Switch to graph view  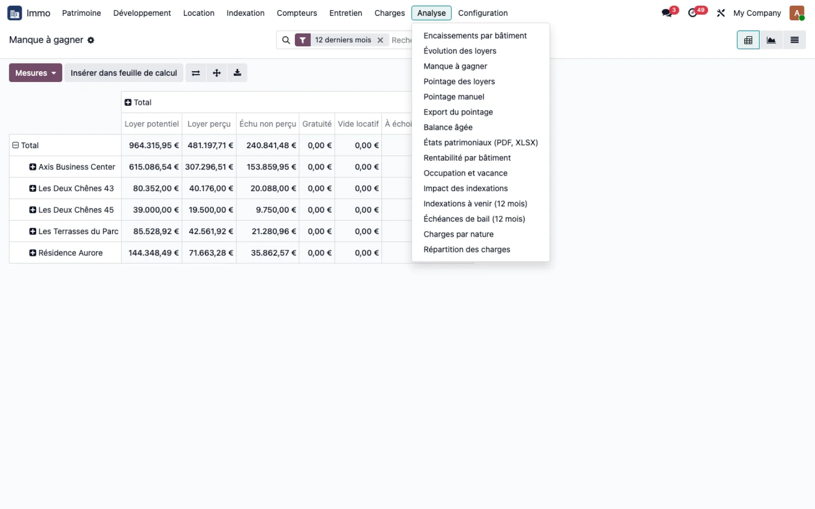tap(771, 40)
